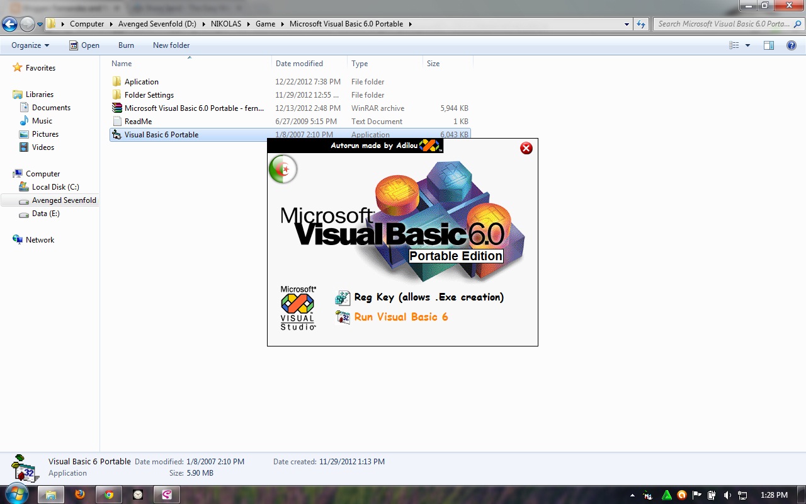Click the clock app taskbar icon
The image size is (806, 504).
pyautogui.click(x=138, y=495)
